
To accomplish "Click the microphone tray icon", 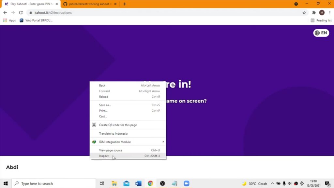I will pyautogui.click(x=284, y=183).
